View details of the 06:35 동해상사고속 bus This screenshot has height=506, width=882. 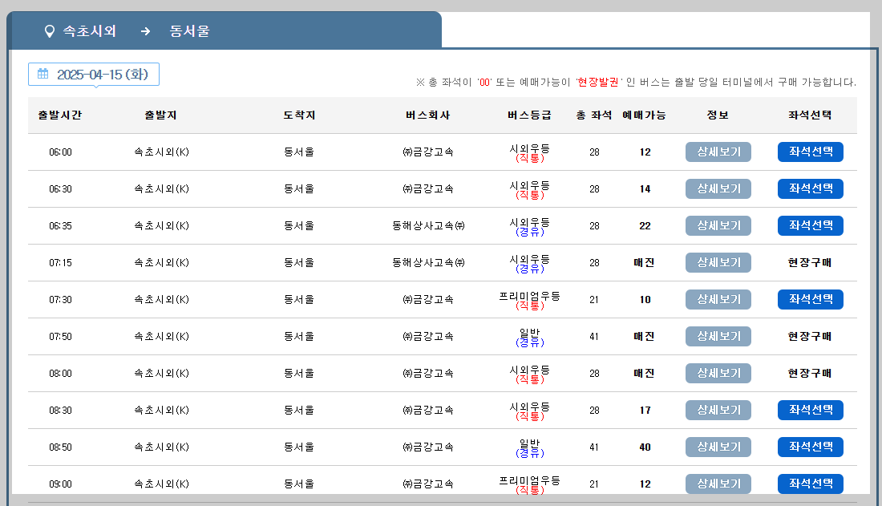(718, 225)
